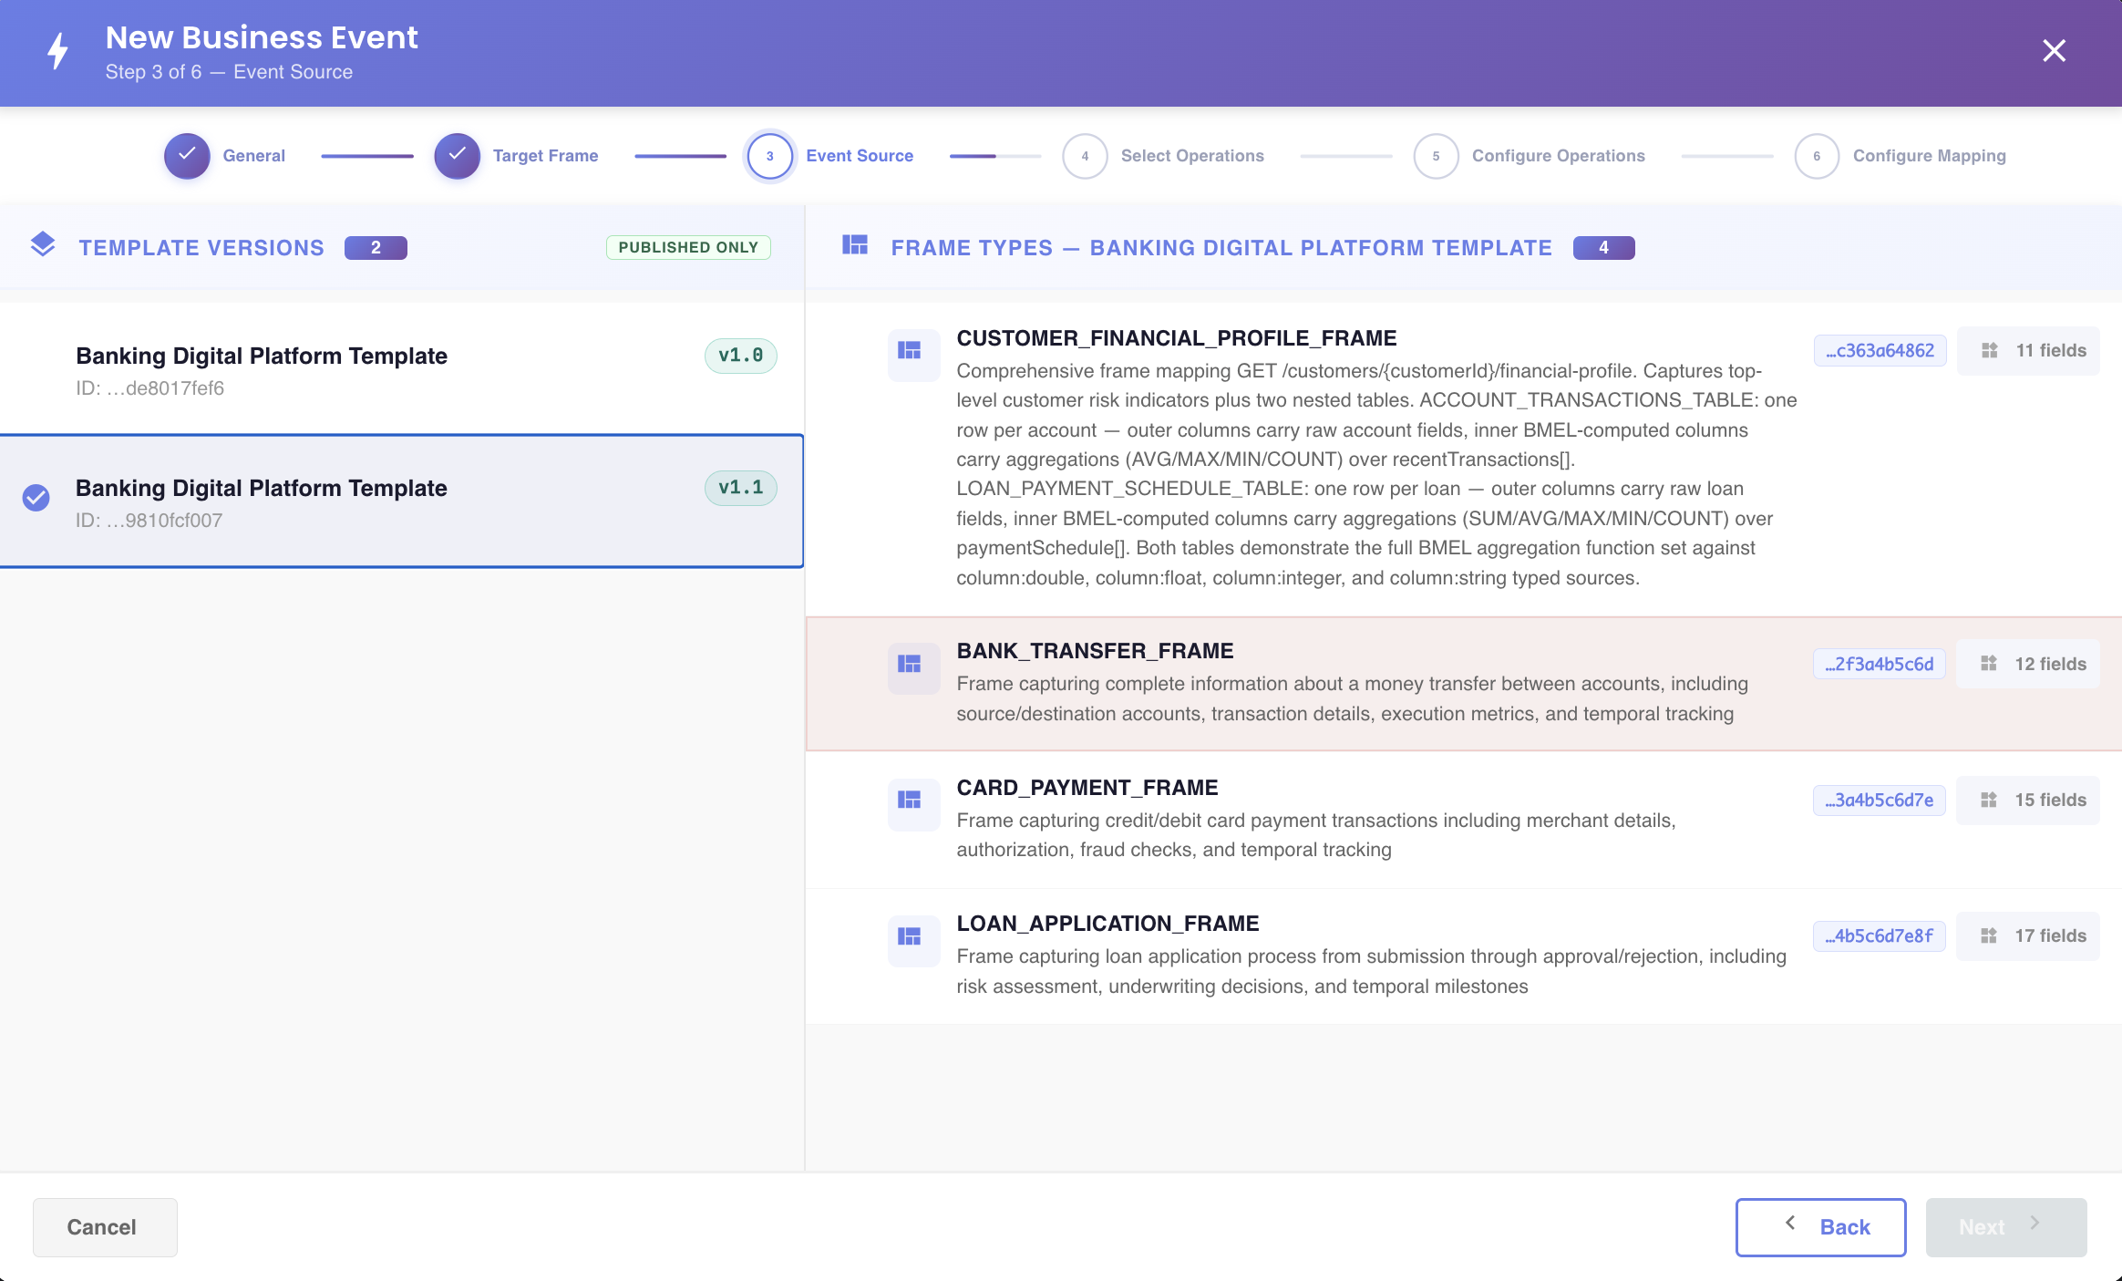Click the LOAN_APPLICATION_FRAME frame icon
The image size is (2122, 1281).
913,938
